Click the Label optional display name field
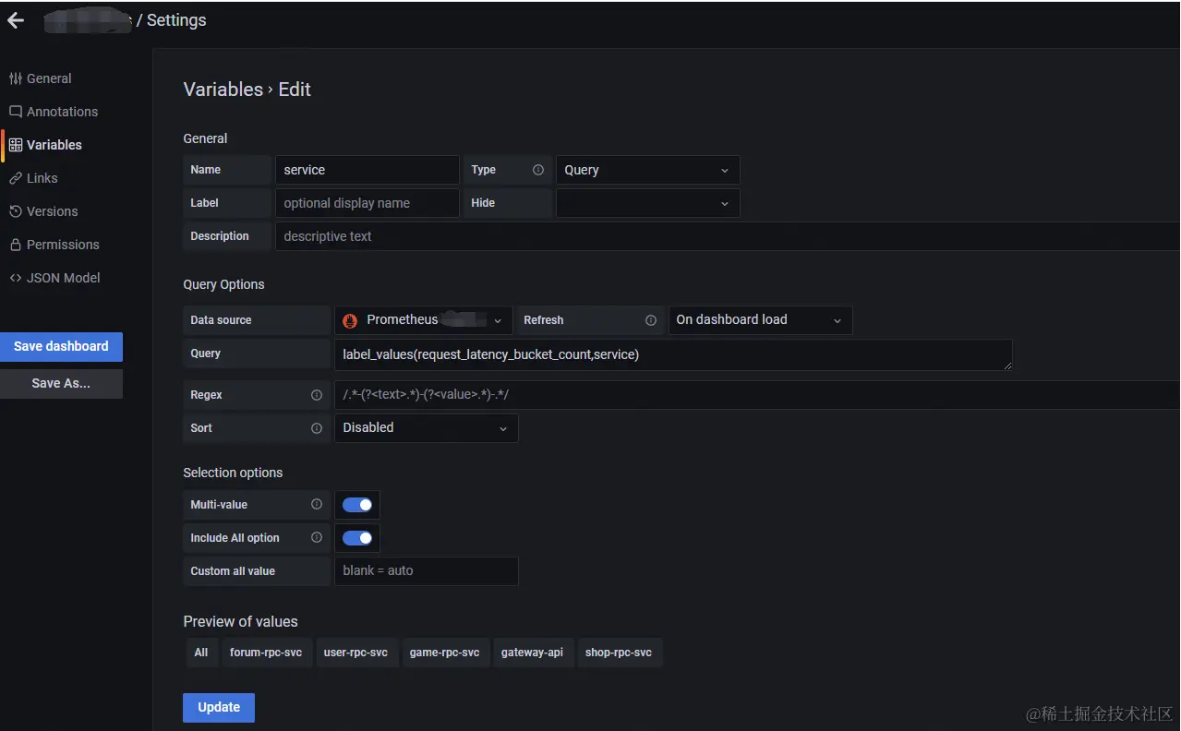 pos(368,203)
